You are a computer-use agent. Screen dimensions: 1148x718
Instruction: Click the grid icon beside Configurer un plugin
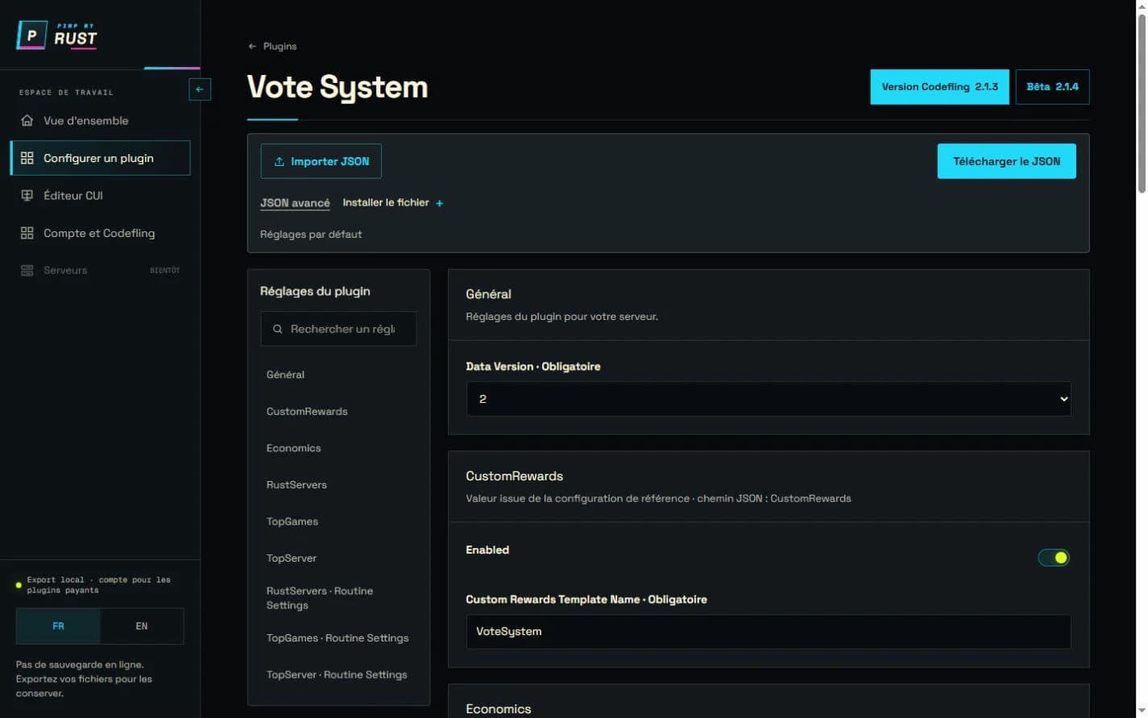tap(27, 158)
